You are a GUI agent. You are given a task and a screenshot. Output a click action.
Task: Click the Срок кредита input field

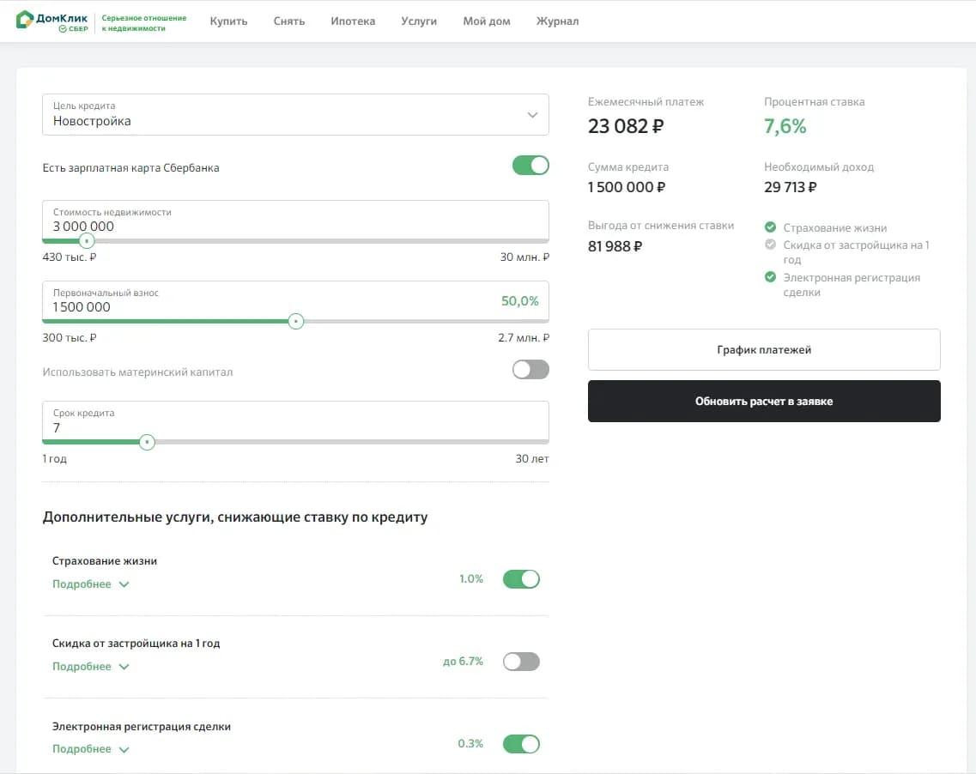pyautogui.click(x=295, y=421)
